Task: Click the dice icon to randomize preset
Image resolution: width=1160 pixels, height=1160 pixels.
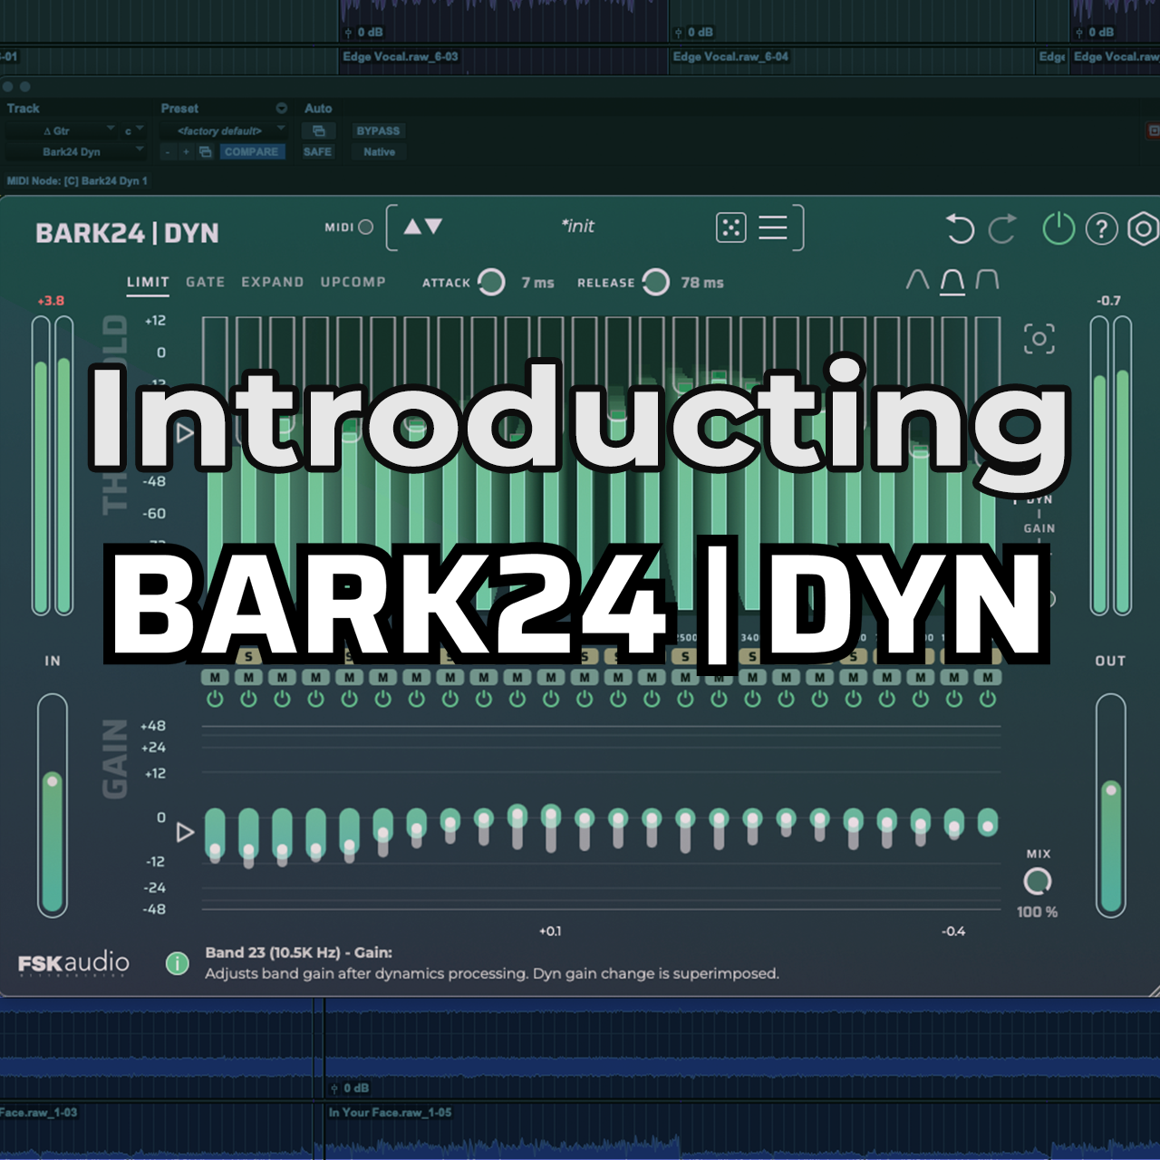Action: 731,227
